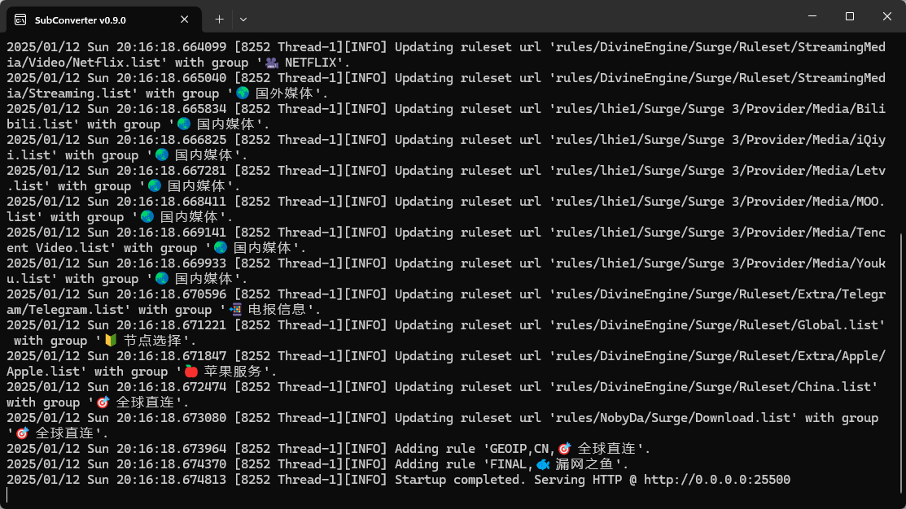The height and width of the screenshot is (509, 906).
Task: Close the SubConverter v0.9.0 tab
Action: point(184,20)
